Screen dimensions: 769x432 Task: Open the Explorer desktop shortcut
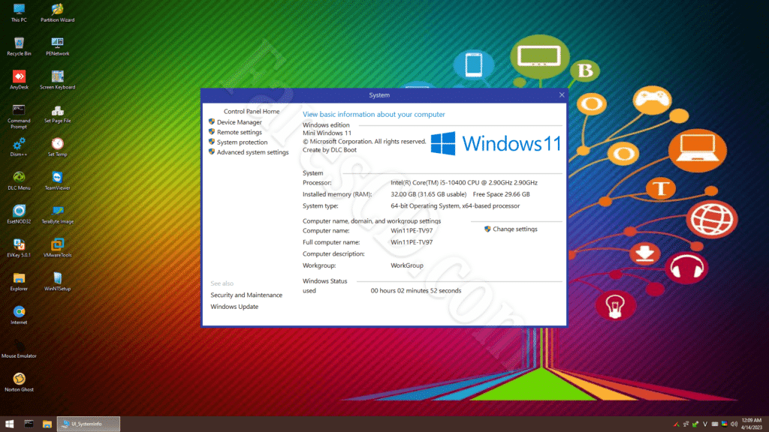click(x=19, y=281)
